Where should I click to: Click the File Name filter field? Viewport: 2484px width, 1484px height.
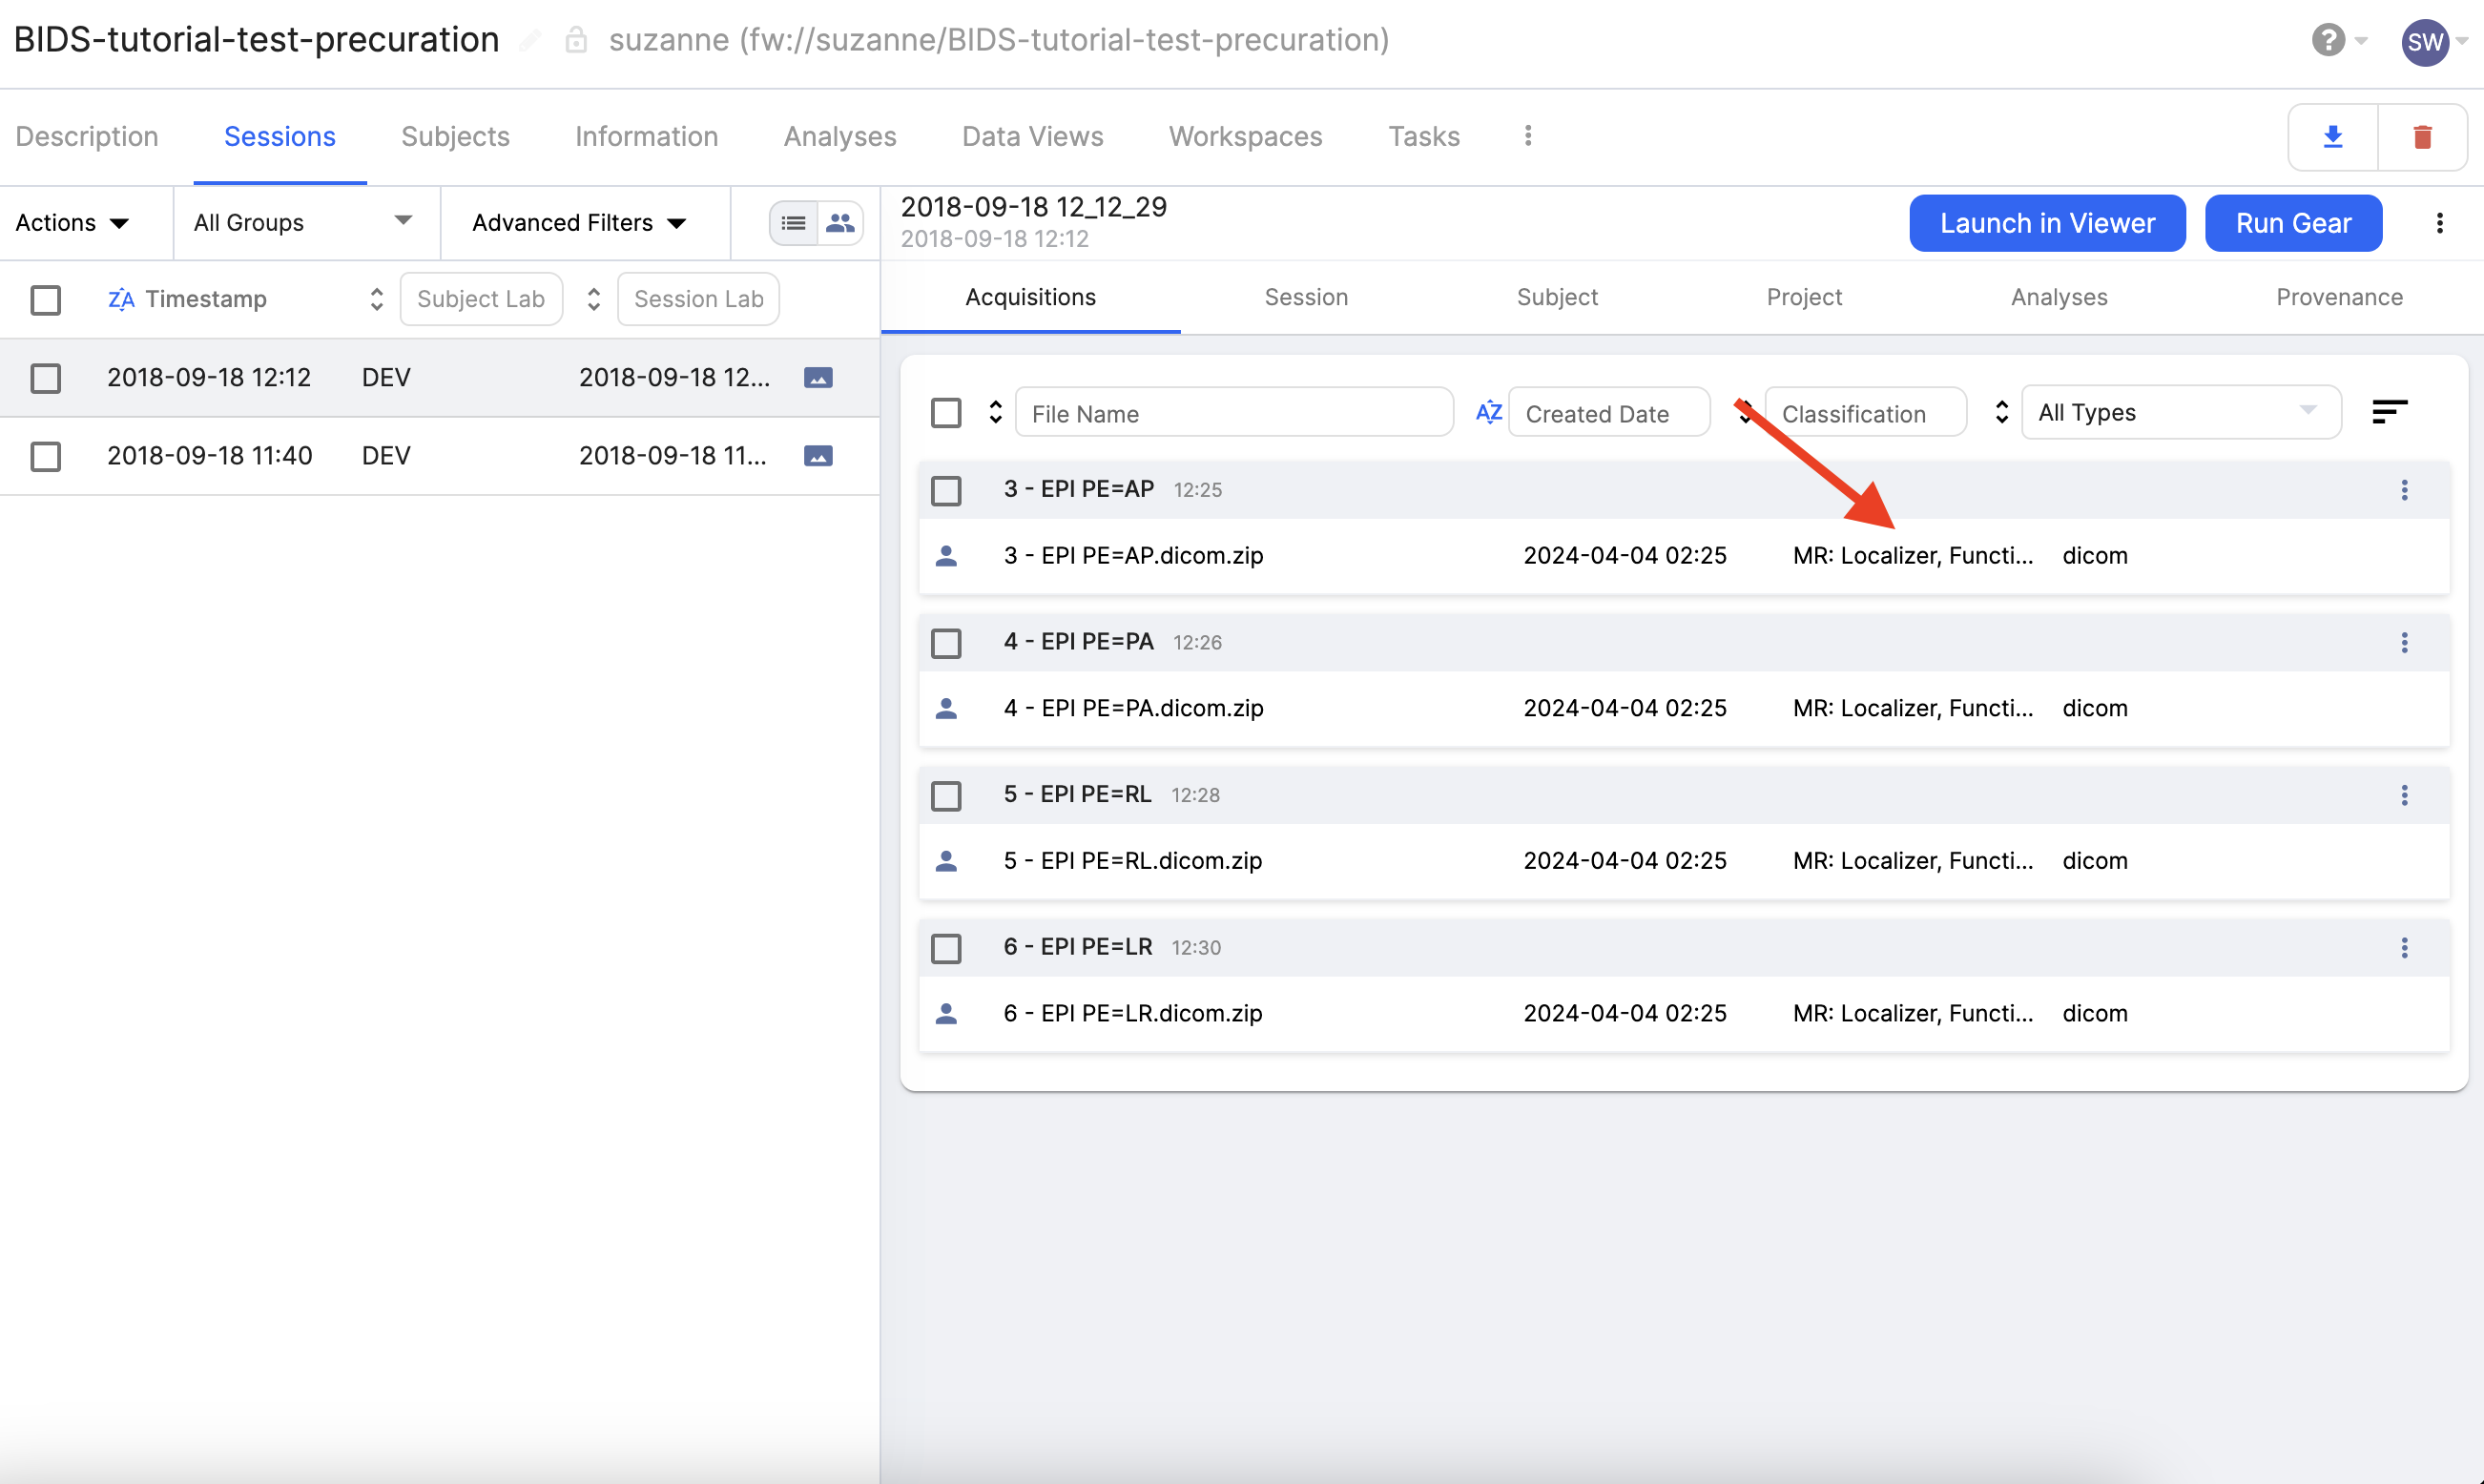[1233, 413]
